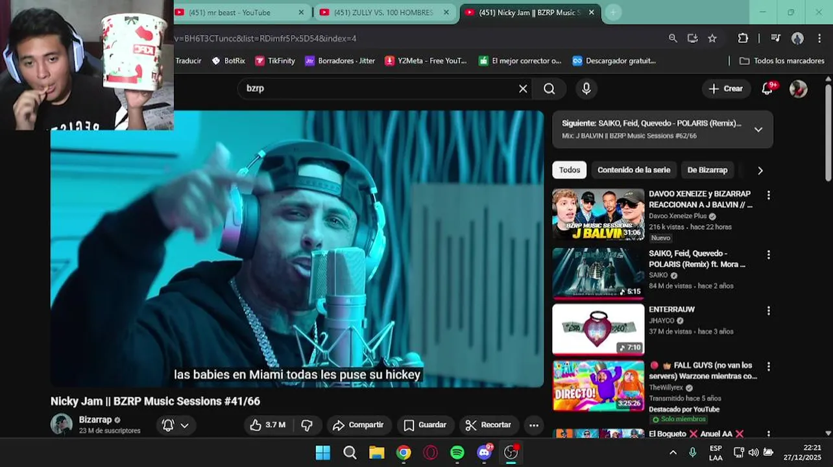Close the ZULLY VS. 100 HOMBRES tab
Screen dimensions: 833x467
point(446,12)
